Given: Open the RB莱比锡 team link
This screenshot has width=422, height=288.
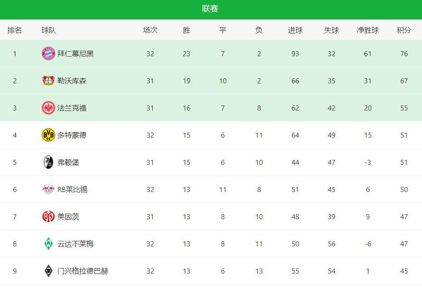Looking at the screenshot, I should (72, 189).
